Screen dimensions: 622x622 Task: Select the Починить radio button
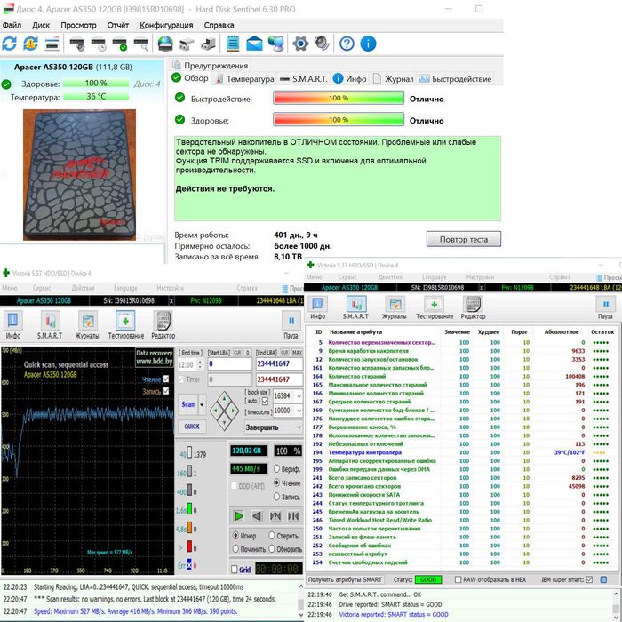235,549
